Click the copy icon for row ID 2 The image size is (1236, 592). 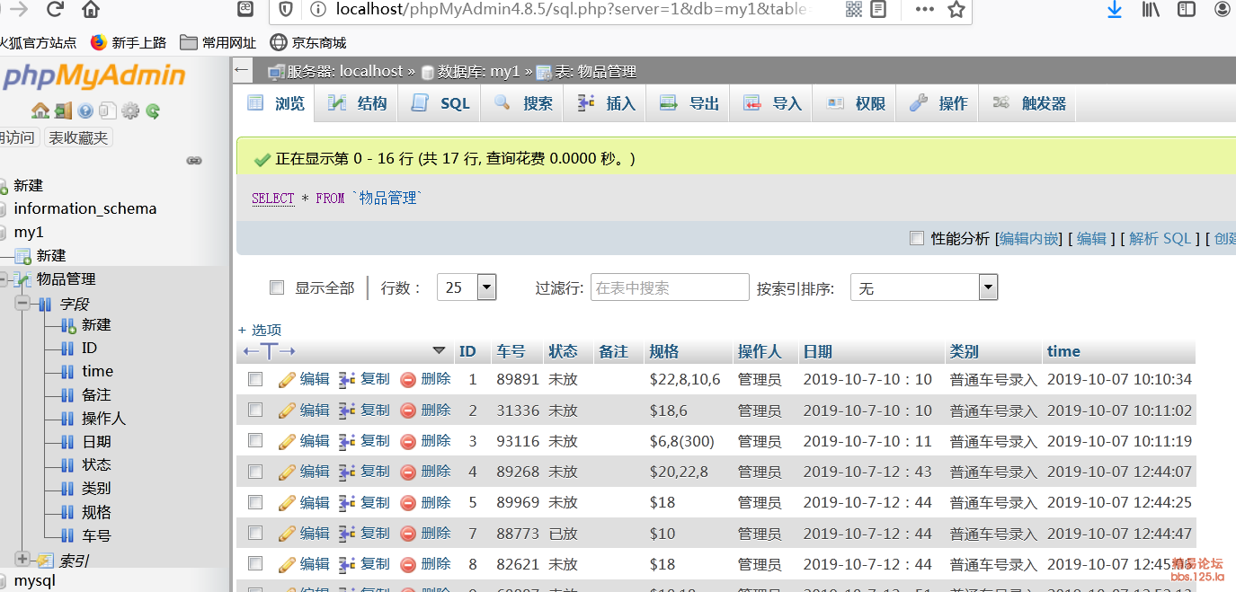[x=347, y=411]
